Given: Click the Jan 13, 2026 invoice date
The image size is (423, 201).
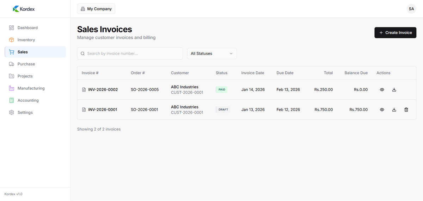Looking at the screenshot, I should click(253, 110).
